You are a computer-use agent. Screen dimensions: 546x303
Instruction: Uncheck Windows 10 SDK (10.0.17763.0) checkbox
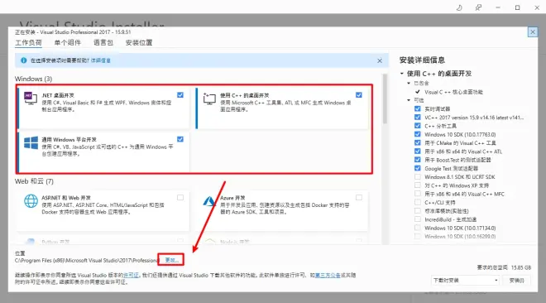[418, 134]
